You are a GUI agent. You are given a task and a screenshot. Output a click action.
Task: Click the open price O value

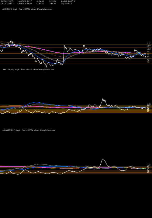[x=40, y=1]
